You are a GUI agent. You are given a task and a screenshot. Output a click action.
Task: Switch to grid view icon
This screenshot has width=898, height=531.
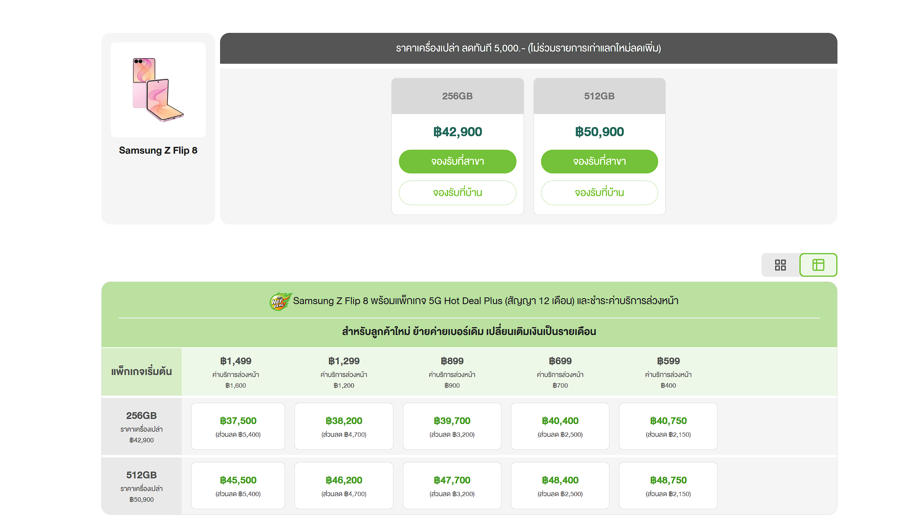coord(780,265)
